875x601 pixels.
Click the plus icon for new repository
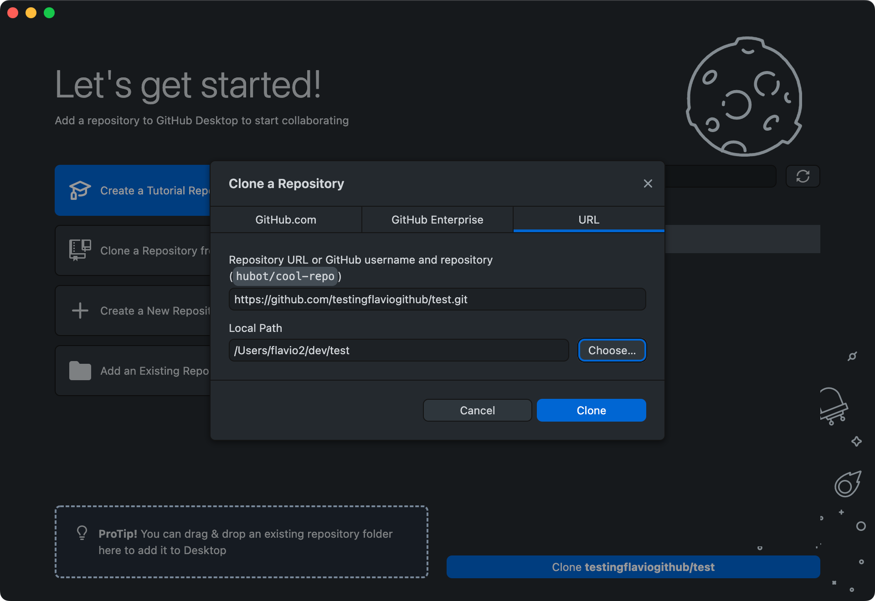[x=80, y=311]
